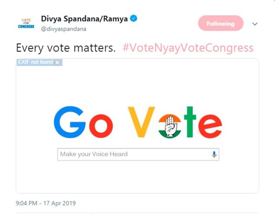Viewport: 275px width, 215px height.
Task: Click the @divyaspandana handle
Action: [x=64, y=29]
